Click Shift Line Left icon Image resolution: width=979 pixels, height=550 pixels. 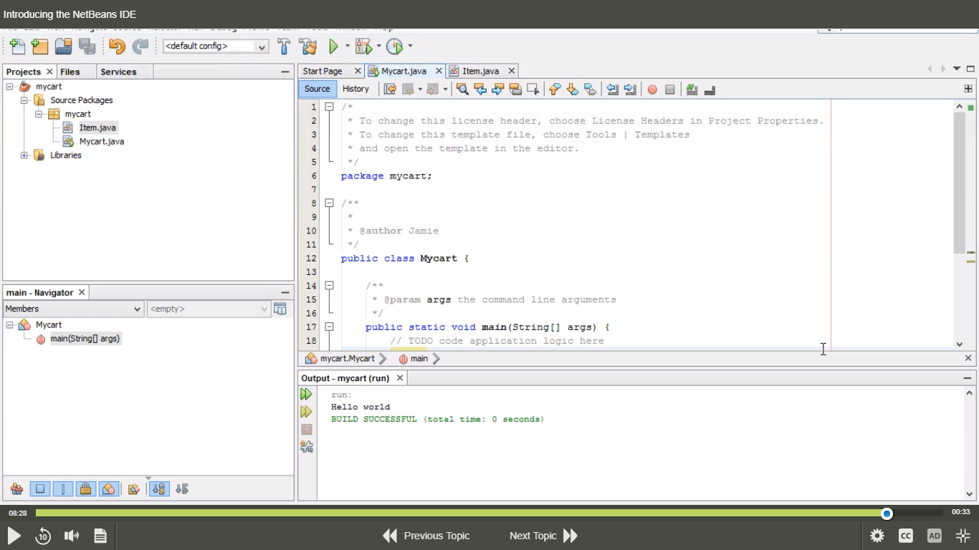click(x=613, y=90)
